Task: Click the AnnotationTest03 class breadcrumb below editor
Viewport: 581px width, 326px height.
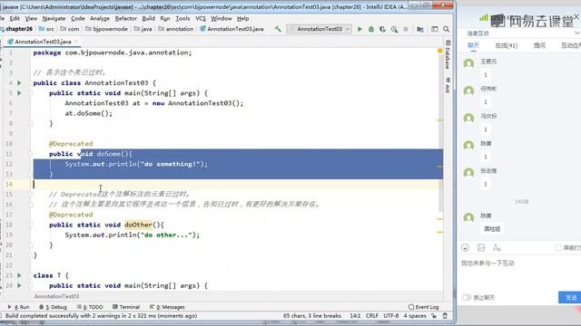Action: pos(56,296)
